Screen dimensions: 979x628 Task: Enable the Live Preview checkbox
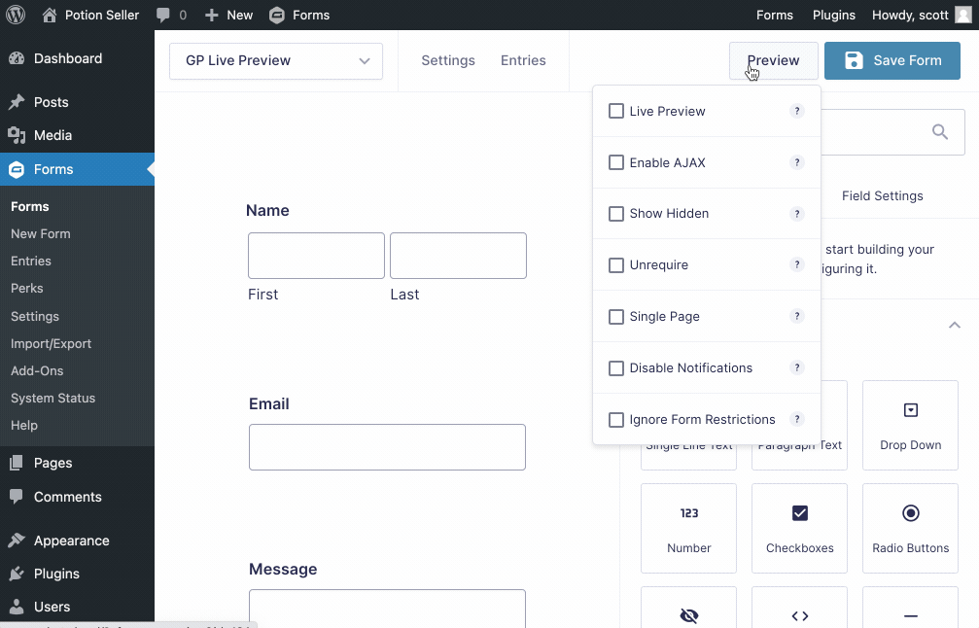tap(616, 111)
